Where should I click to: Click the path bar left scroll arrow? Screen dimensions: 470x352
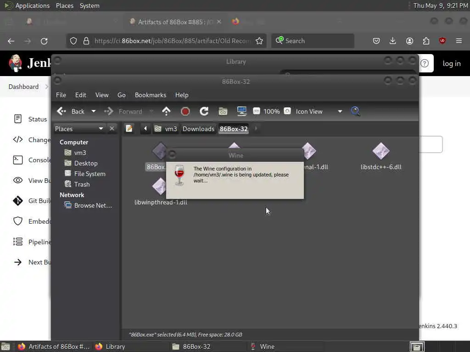pyautogui.click(x=145, y=129)
